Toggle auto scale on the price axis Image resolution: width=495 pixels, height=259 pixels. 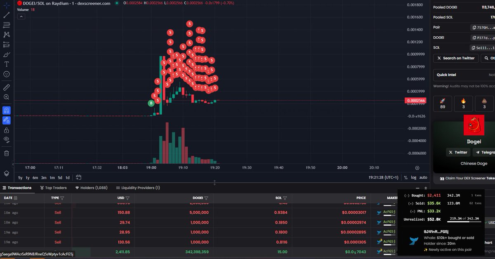pyautogui.click(x=423, y=177)
